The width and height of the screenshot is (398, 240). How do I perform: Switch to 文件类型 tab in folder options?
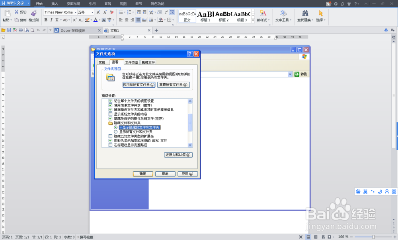click(x=132, y=62)
